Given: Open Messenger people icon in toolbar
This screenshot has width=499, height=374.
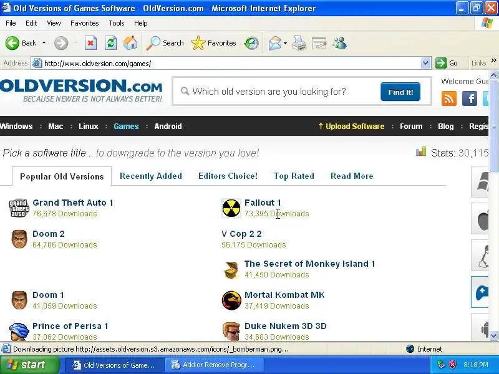Looking at the screenshot, I should click(340, 43).
